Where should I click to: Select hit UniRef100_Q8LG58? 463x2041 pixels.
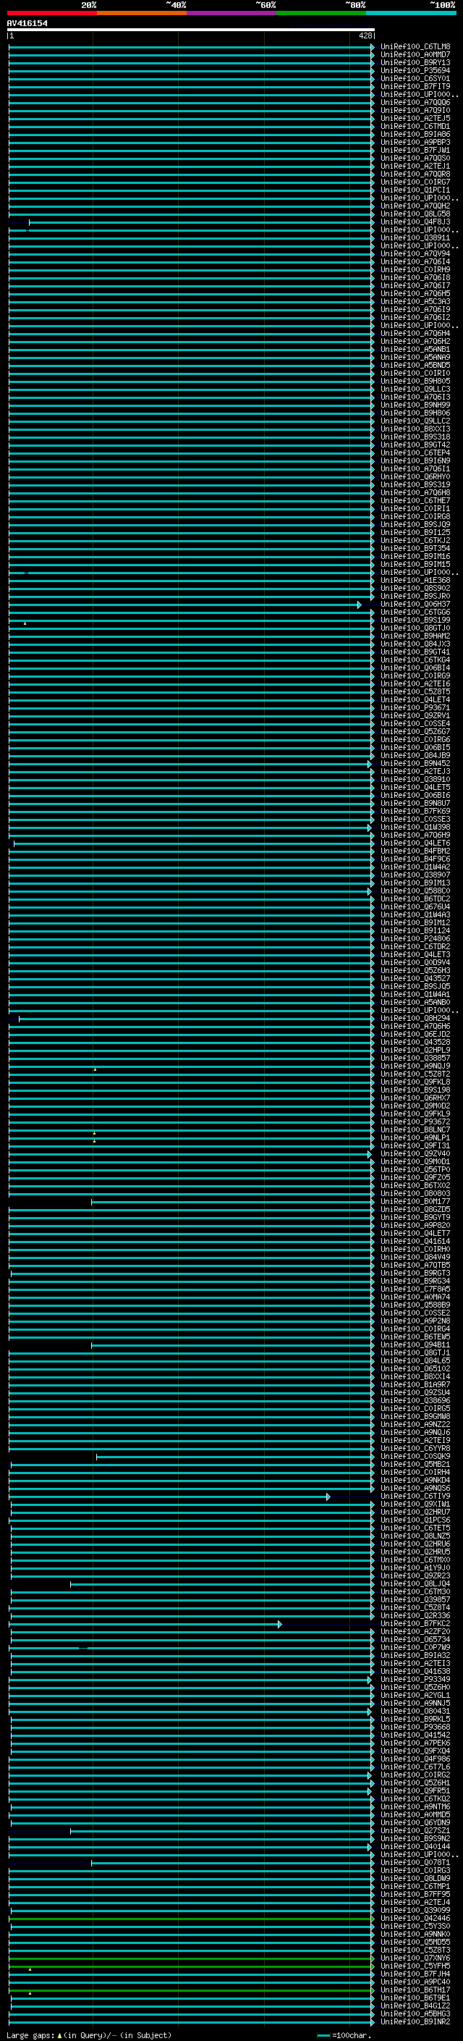click(x=415, y=214)
